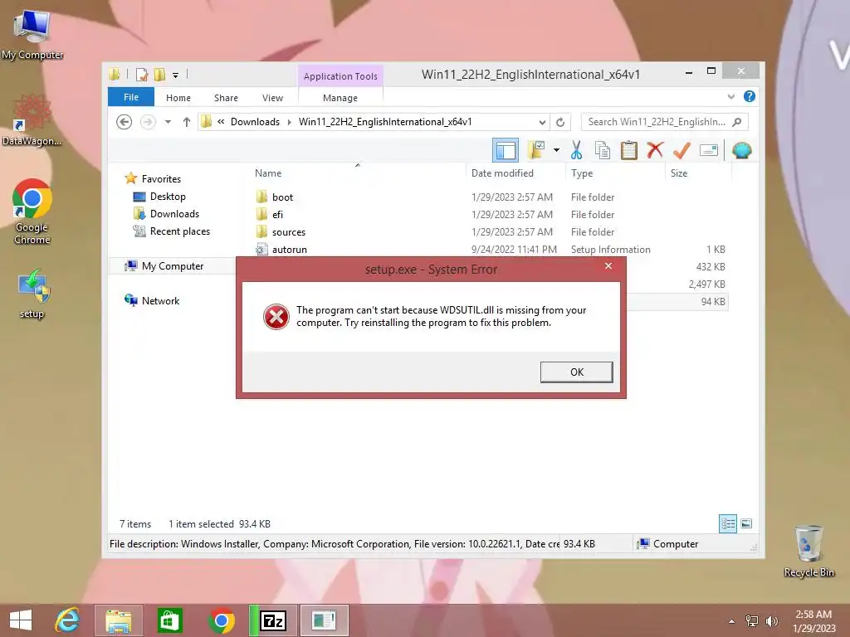This screenshot has width=850, height=637.
Task: Click the Copy toolbar icon
Action: (x=603, y=150)
